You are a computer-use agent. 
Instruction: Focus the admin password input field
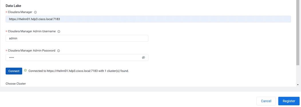[x=77, y=58]
